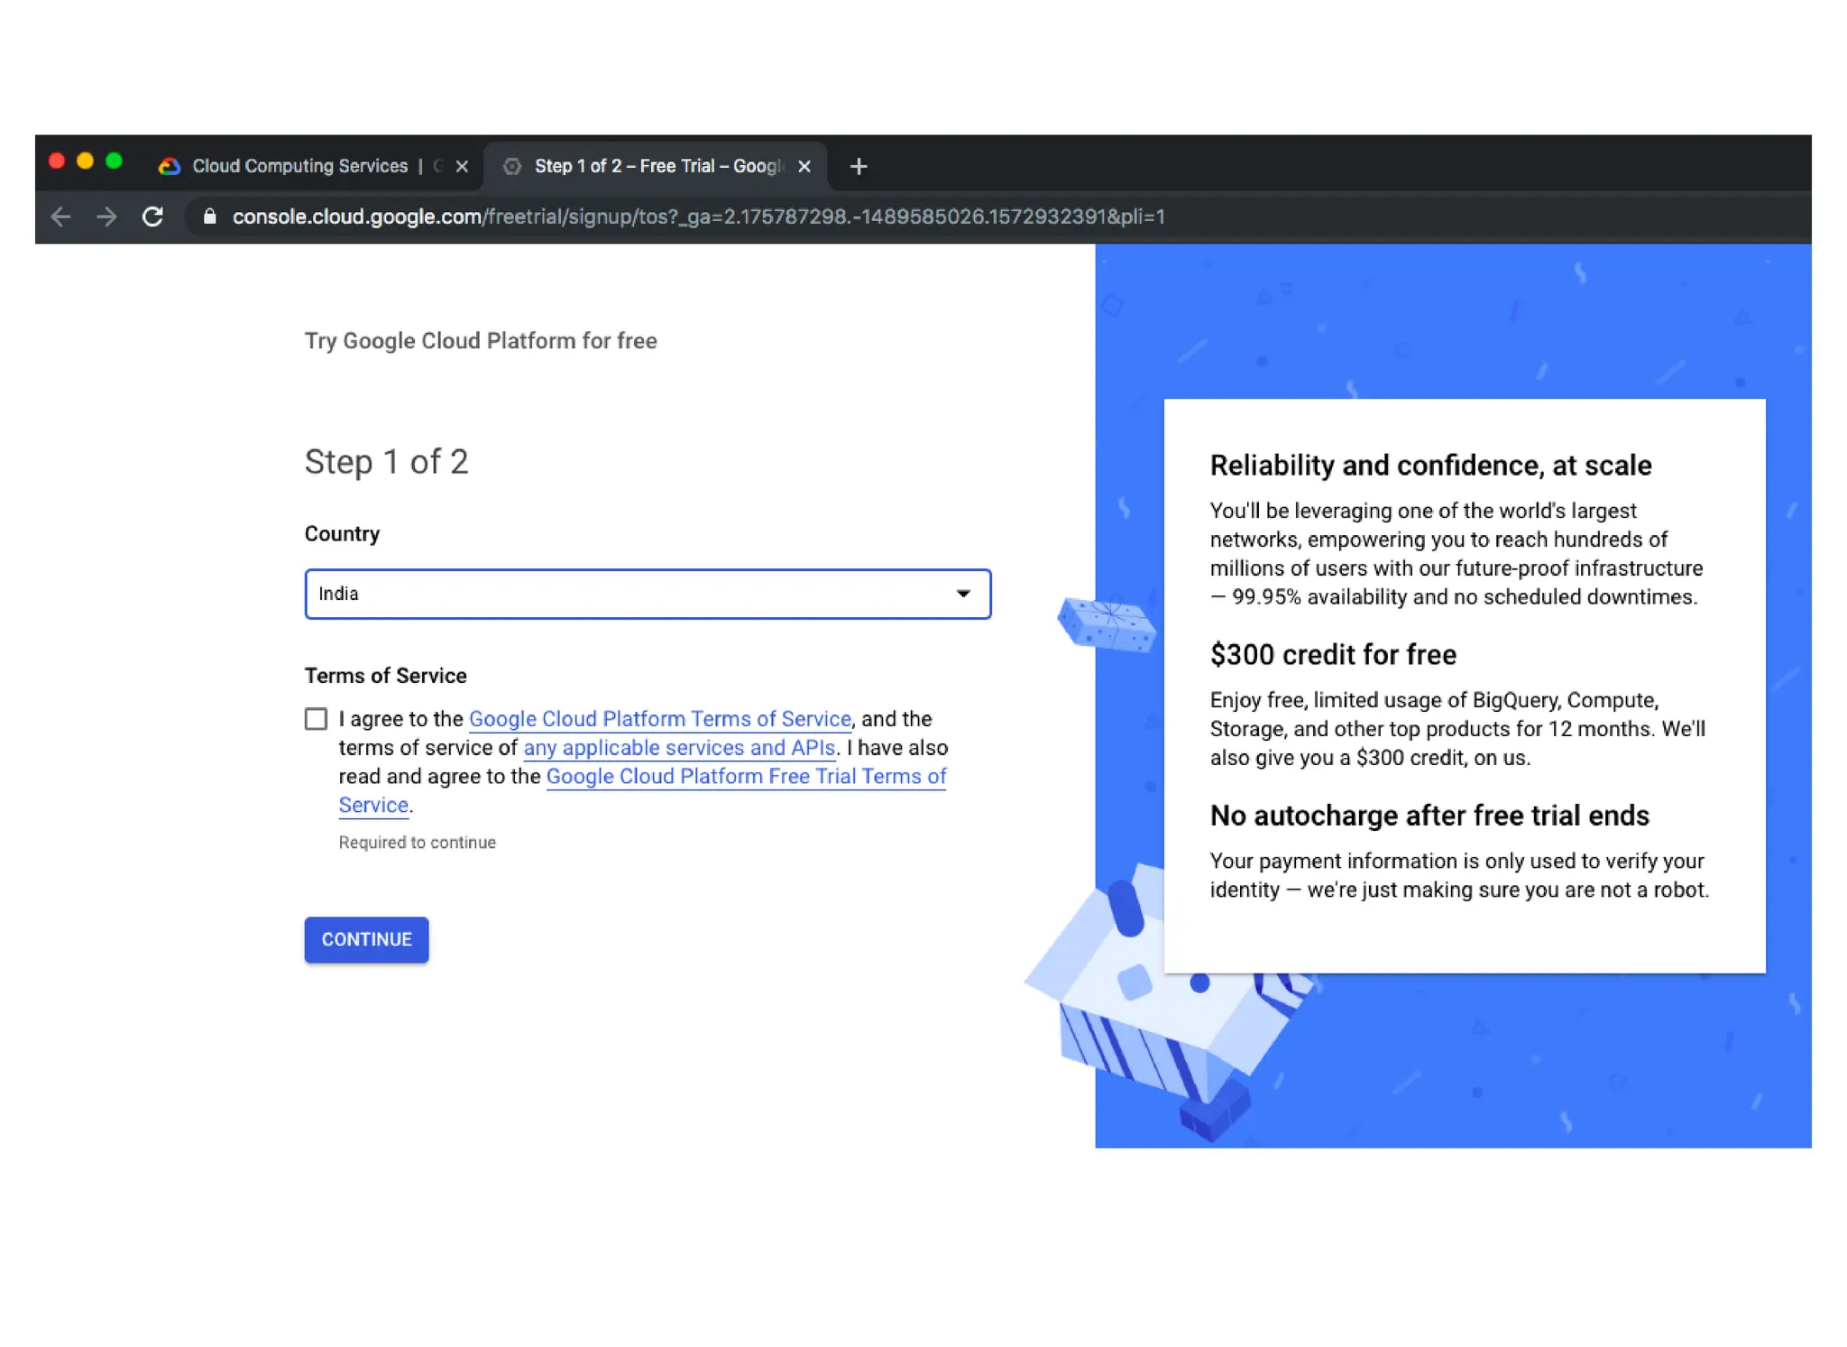
Task: Open Google Cloud Platform Terms of Service link
Action: [659, 719]
